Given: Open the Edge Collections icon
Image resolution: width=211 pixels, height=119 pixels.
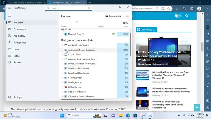Looking at the screenshot, I should click(x=184, y=9).
